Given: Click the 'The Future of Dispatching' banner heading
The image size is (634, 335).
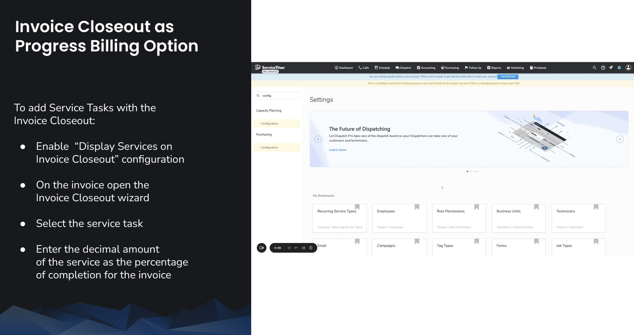Looking at the screenshot, I should pos(360,129).
